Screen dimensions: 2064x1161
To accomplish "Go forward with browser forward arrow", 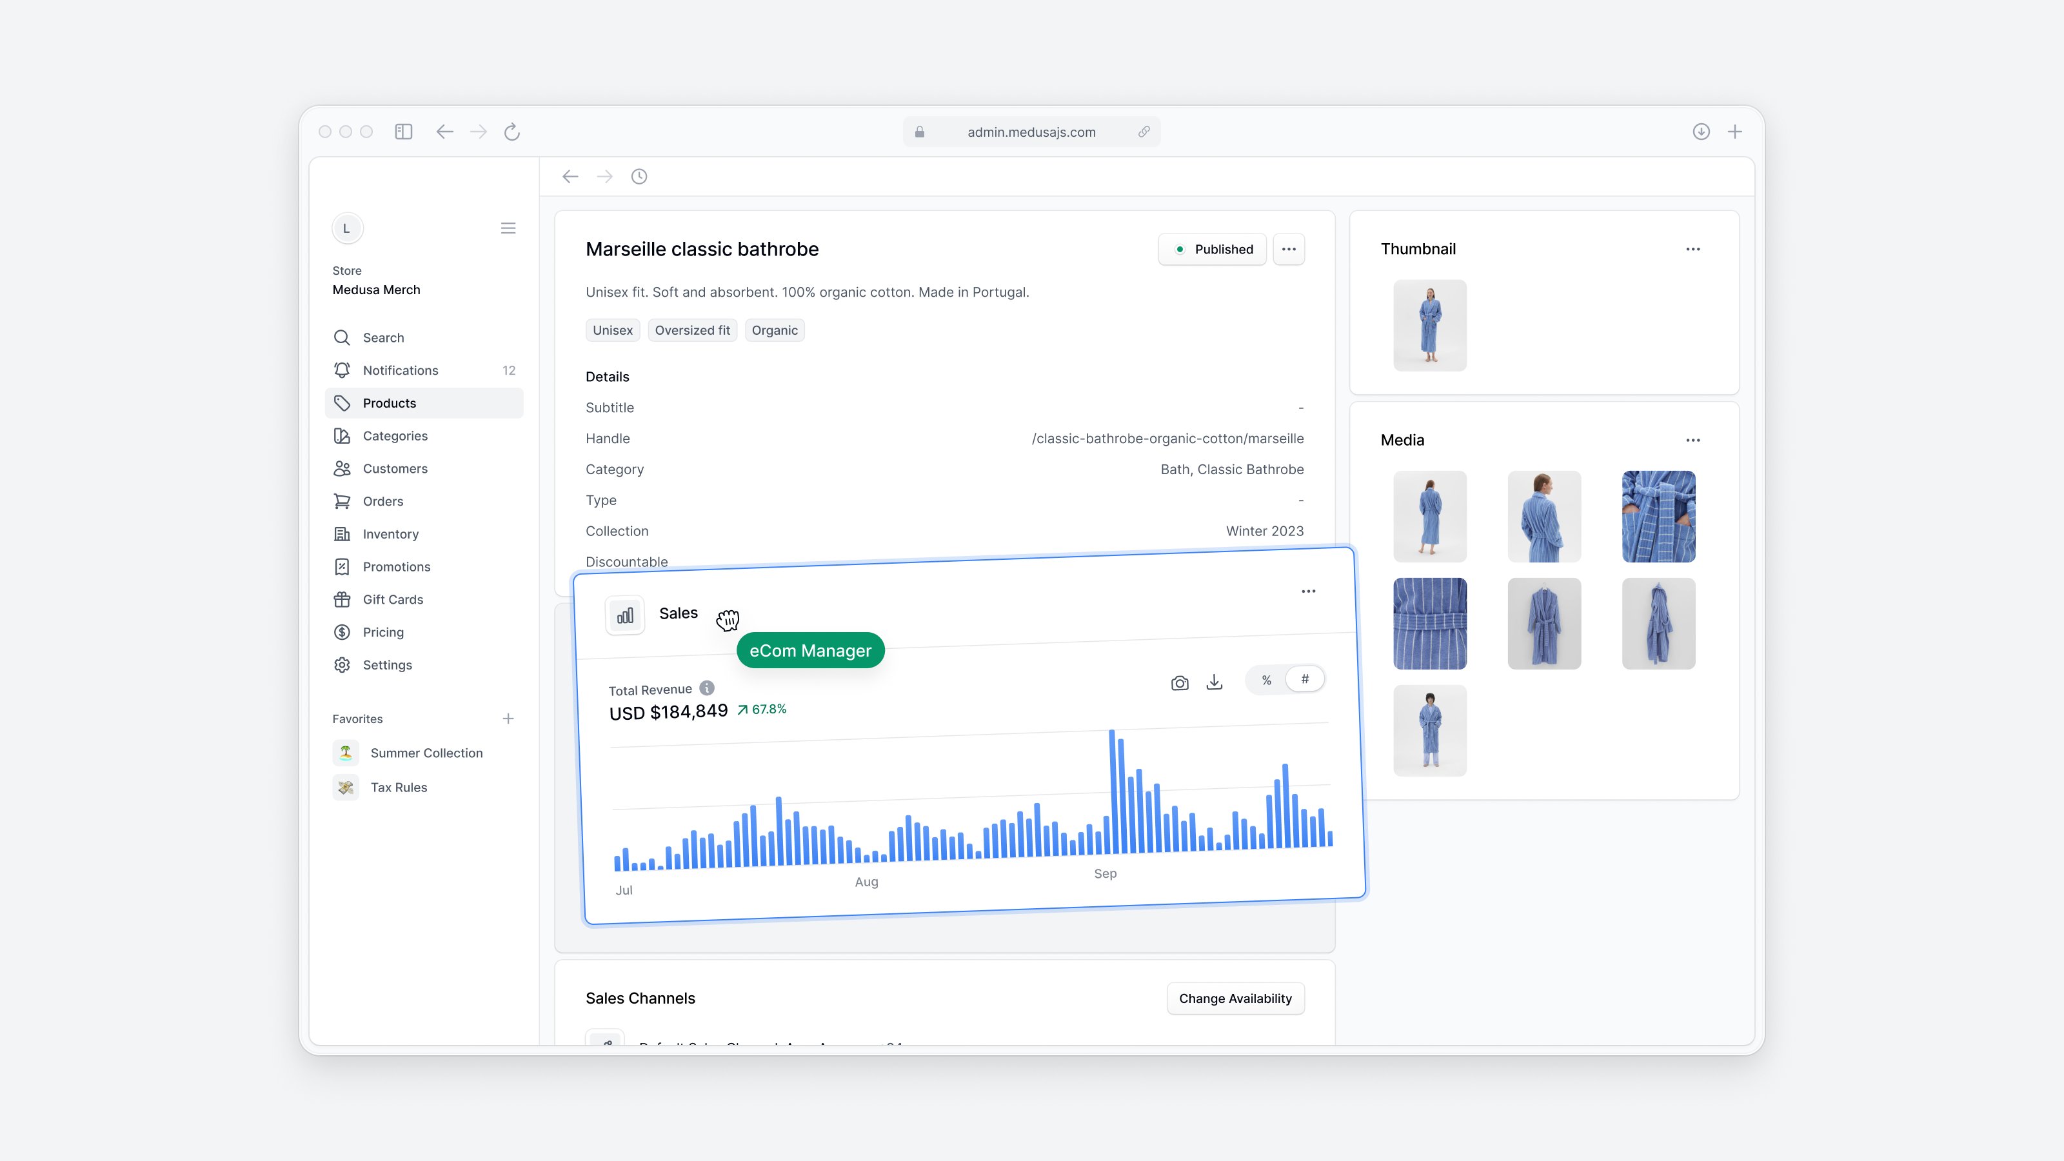I will pyautogui.click(x=479, y=132).
